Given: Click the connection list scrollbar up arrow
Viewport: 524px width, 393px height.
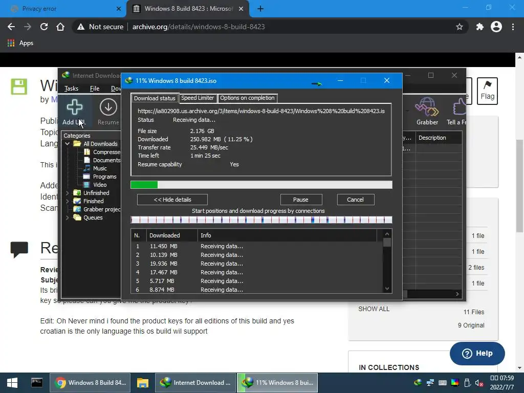Looking at the screenshot, I should coord(387,234).
